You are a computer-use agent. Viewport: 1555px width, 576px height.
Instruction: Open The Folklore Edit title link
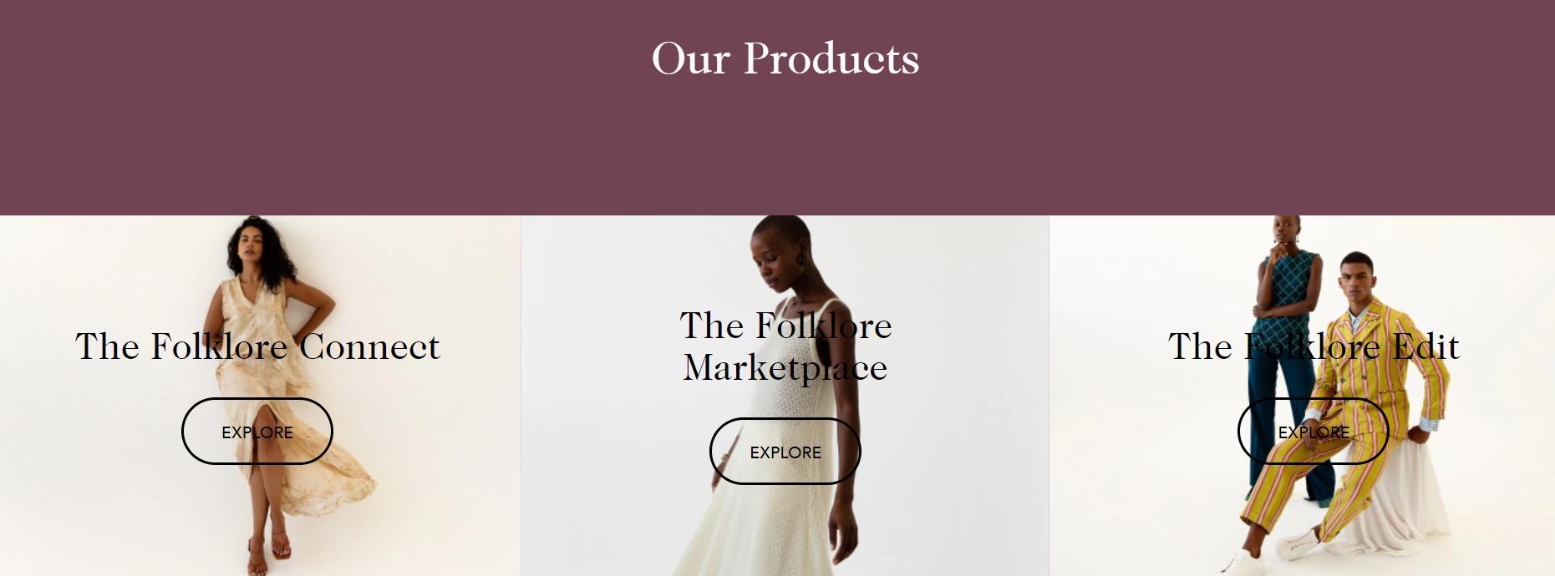(1314, 346)
